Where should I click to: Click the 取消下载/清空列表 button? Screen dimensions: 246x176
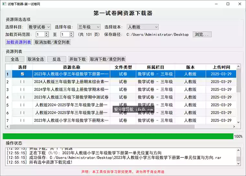click(107, 59)
